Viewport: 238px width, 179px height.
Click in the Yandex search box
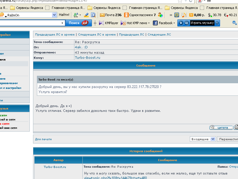click(222, 1)
